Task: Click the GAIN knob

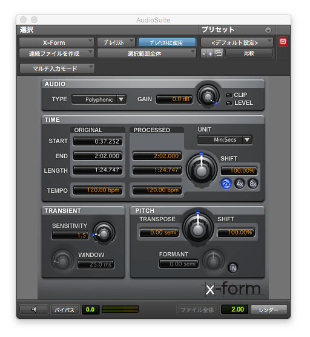Action: pyautogui.click(x=208, y=97)
